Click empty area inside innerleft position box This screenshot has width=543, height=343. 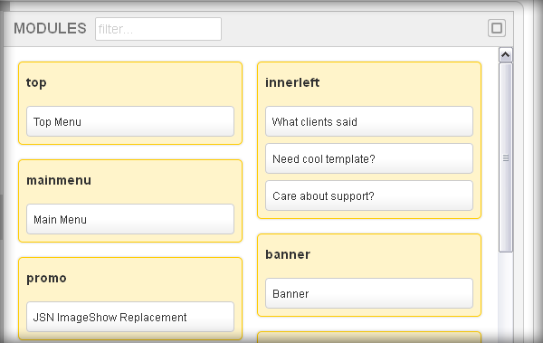[398, 83]
